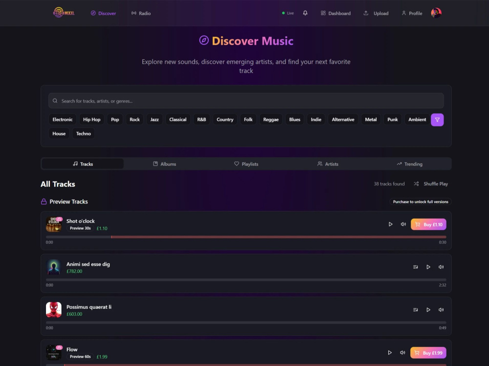Viewport: 489px width, 366px height.
Task: Add Possimus quaerat li to queue
Action: (x=415, y=310)
